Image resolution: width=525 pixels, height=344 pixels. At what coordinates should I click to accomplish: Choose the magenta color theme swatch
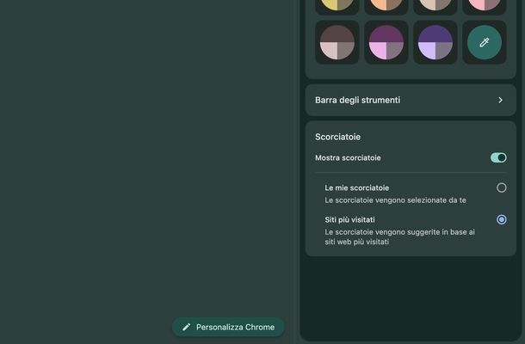pyautogui.click(x=386, y=42)
